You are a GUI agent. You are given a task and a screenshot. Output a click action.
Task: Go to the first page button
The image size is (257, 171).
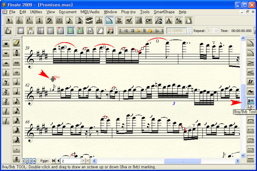point(53,161)
